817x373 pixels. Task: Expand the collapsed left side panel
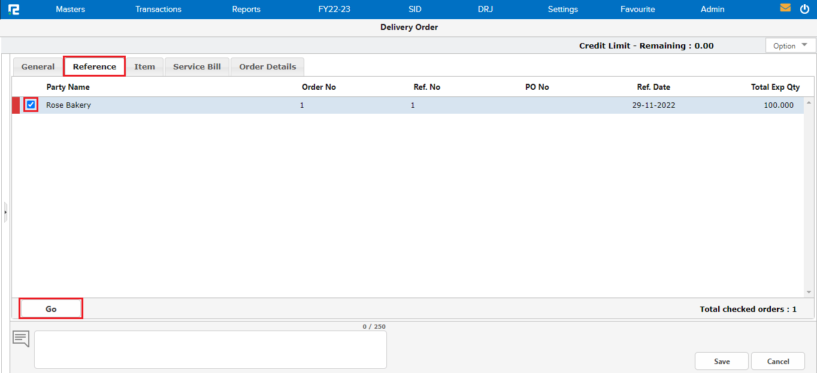[5, 212]
